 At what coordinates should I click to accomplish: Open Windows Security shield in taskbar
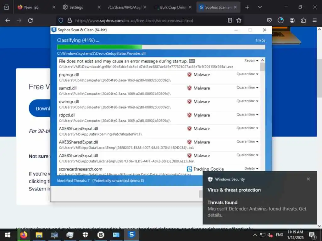click(85, 235)
